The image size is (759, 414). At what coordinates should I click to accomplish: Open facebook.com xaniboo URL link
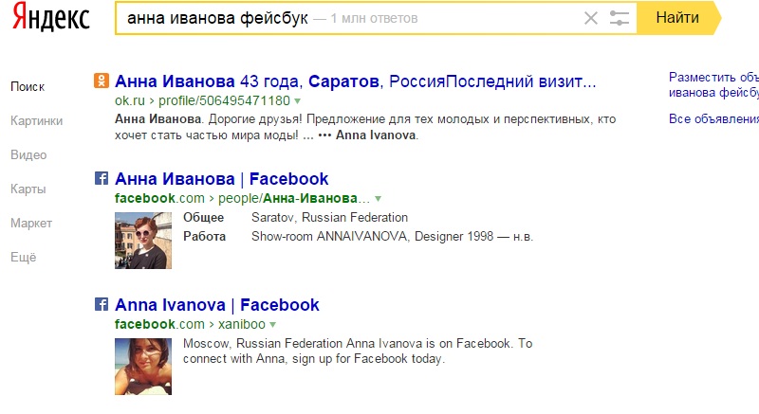point(190,324)
